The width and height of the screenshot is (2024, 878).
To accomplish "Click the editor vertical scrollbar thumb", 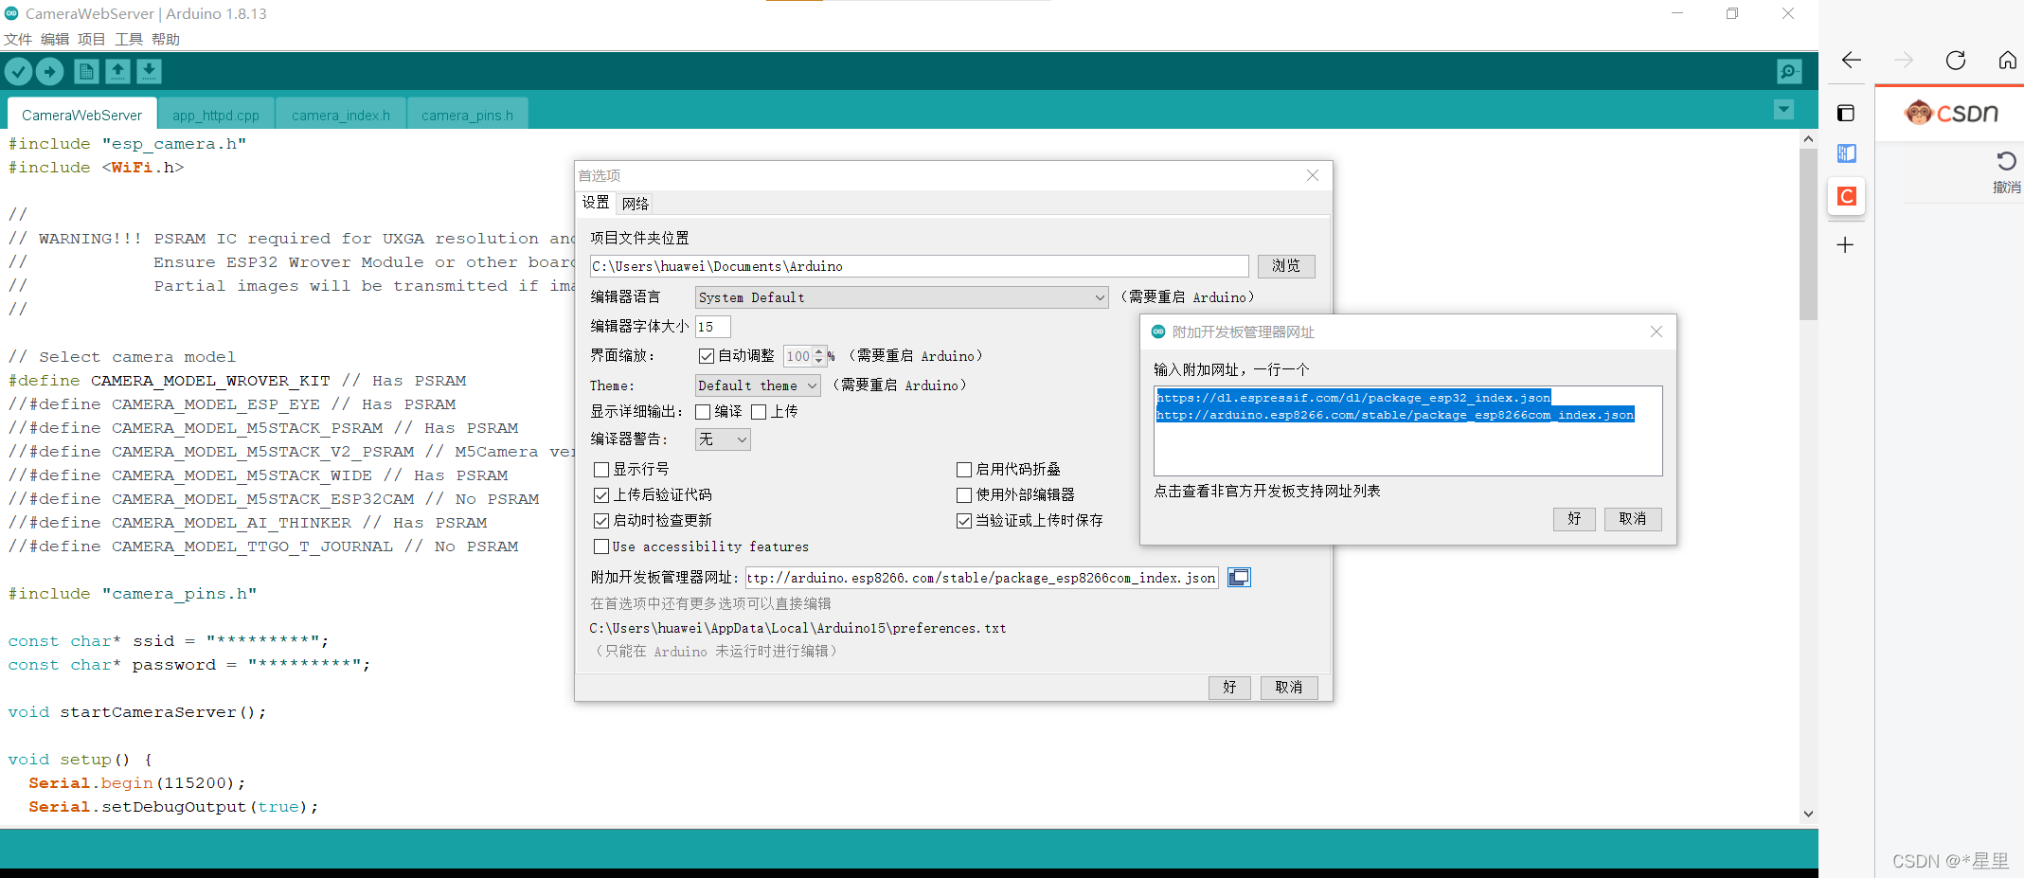I will (1808, 235).
